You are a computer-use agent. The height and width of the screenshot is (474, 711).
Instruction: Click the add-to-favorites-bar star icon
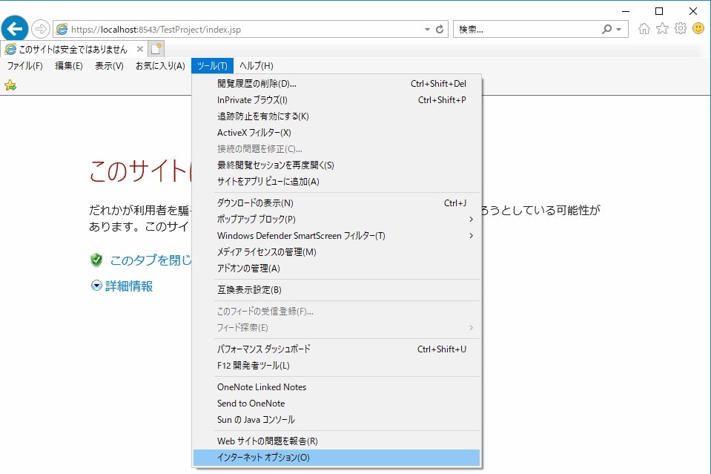(x=10, y=85)
